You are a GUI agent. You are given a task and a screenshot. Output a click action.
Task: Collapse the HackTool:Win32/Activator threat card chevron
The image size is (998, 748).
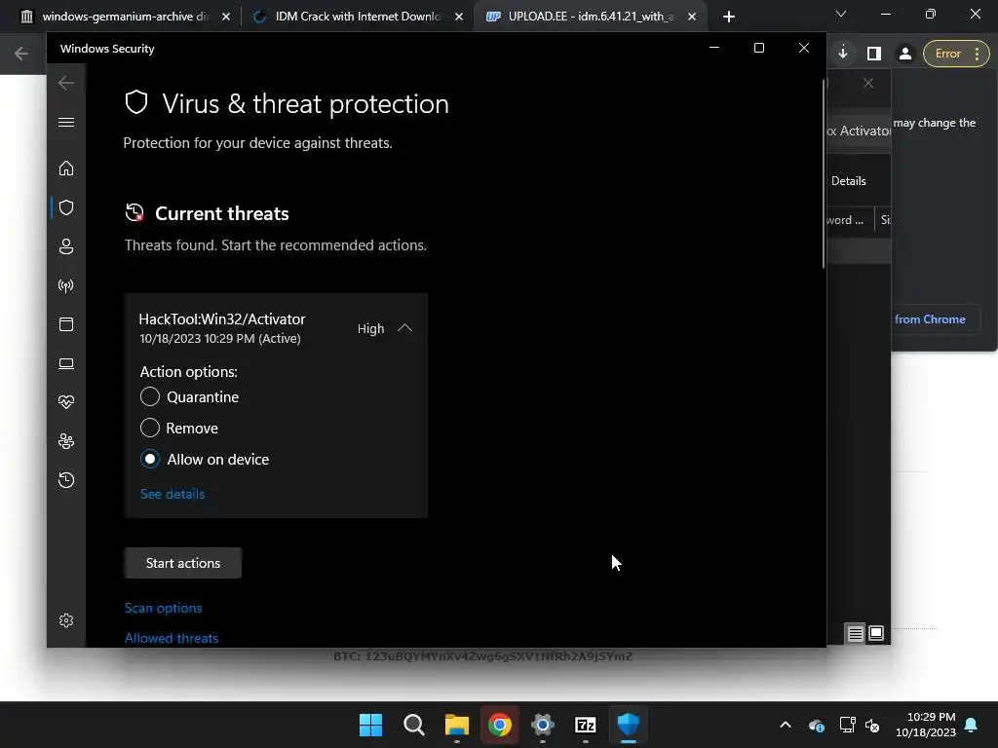(x=404, y=328)
